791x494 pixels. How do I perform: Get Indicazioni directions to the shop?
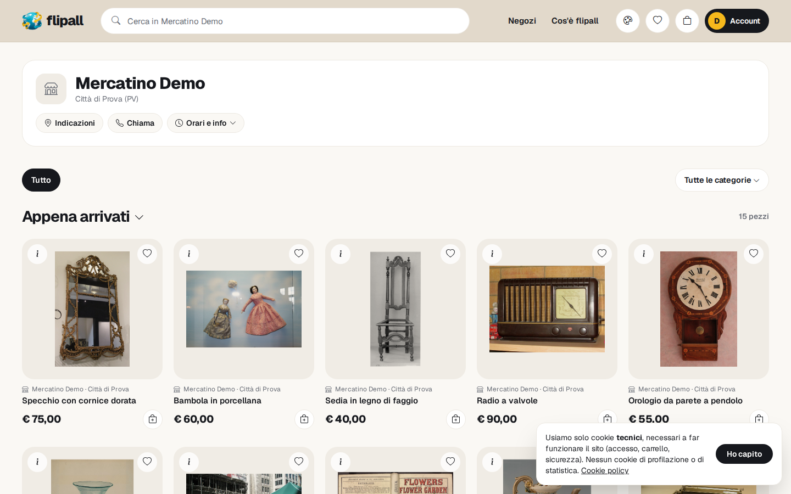(69, 123)
